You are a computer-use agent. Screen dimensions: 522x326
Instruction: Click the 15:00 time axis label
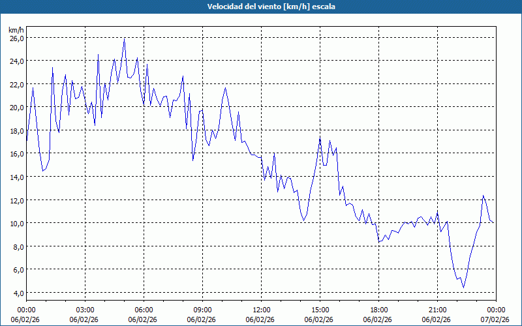click(320, 310)
